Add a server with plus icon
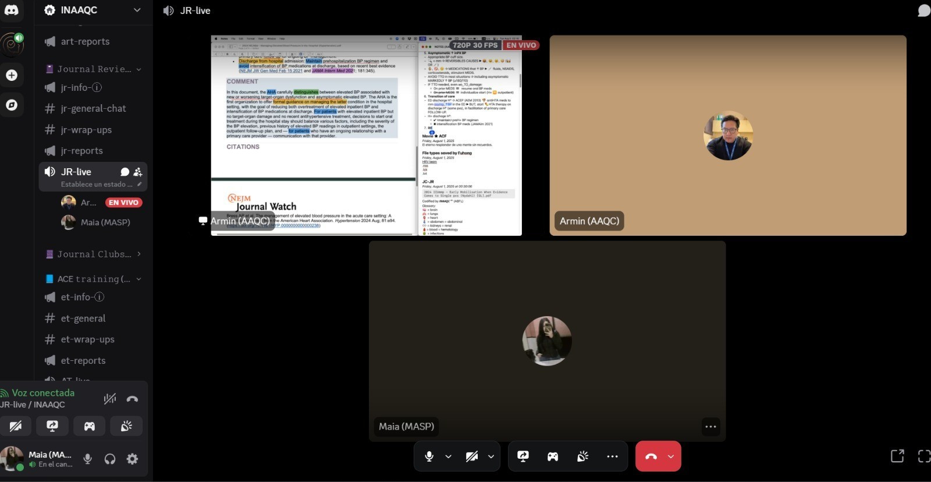The image size is (931, 482). [12, 75]
